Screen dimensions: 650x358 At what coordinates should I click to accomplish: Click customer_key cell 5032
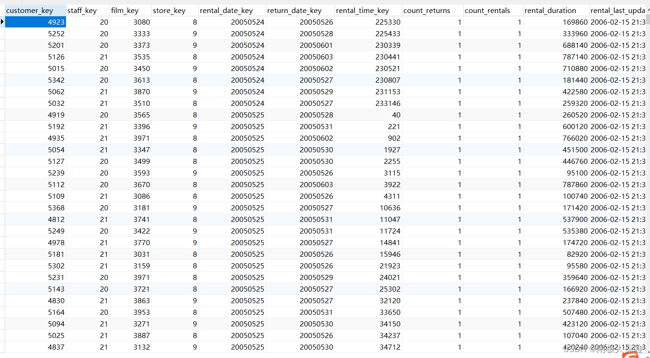[x=36, y=103]
